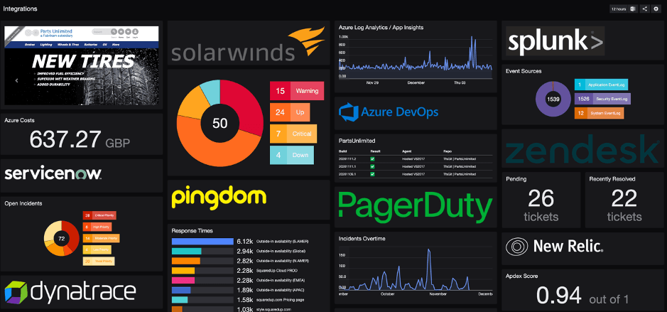Click the checkmark for build 20201111.2
Screen dimensions: 667x312
pyautogui.click(x=373, y=158)
